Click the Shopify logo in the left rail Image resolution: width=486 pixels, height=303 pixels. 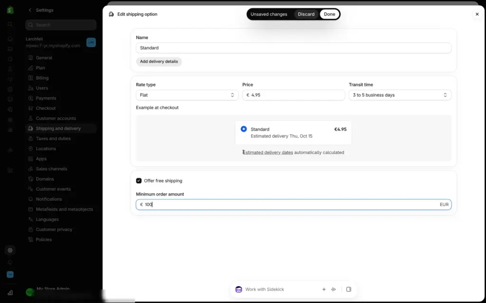[10, 10]
